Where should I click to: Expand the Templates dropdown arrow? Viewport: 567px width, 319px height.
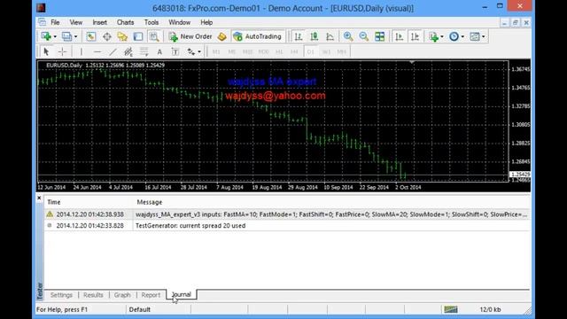click(484, 36)
